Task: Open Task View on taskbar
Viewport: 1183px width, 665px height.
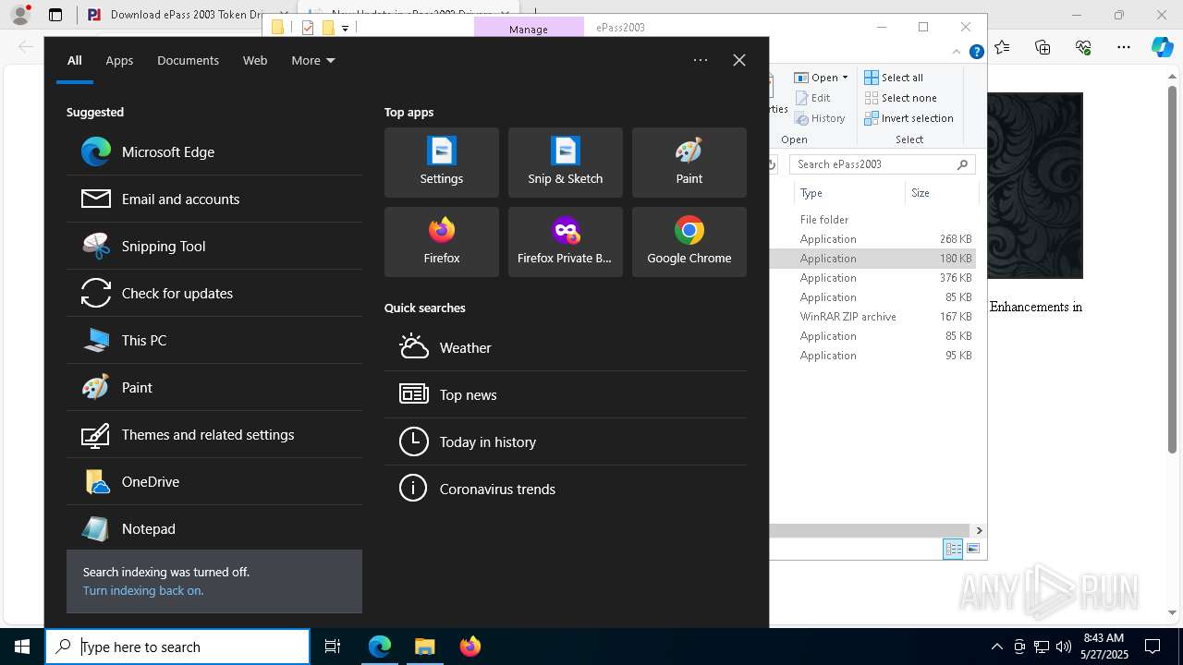Action: click(x=333, y=647)
